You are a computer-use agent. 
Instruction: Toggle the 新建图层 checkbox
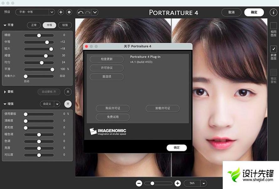coord(273,49)
